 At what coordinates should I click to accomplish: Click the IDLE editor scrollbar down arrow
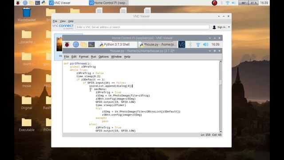221,132
